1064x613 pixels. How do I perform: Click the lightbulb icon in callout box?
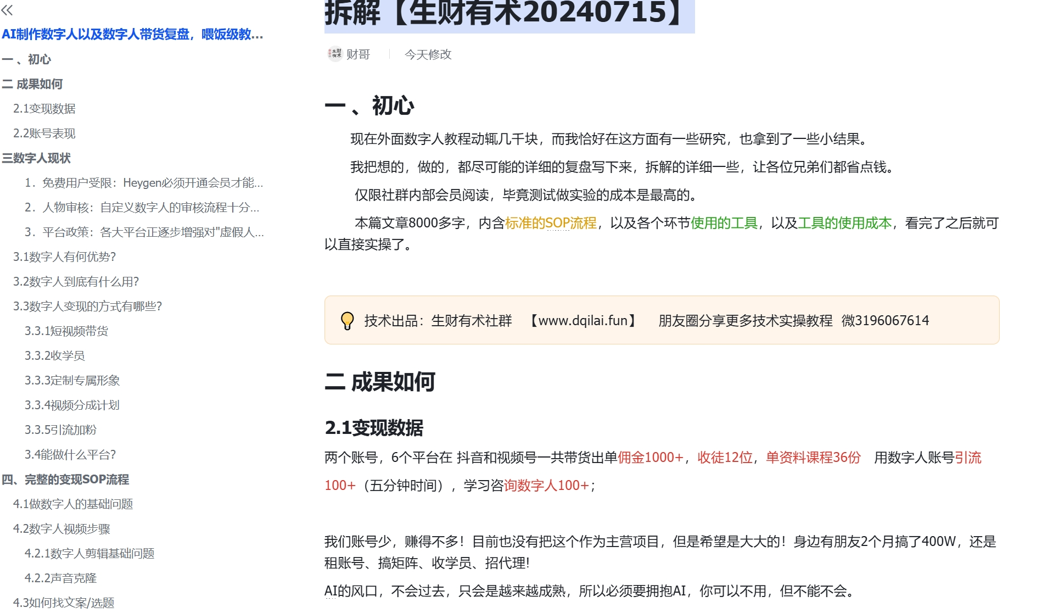click(347, 321)
